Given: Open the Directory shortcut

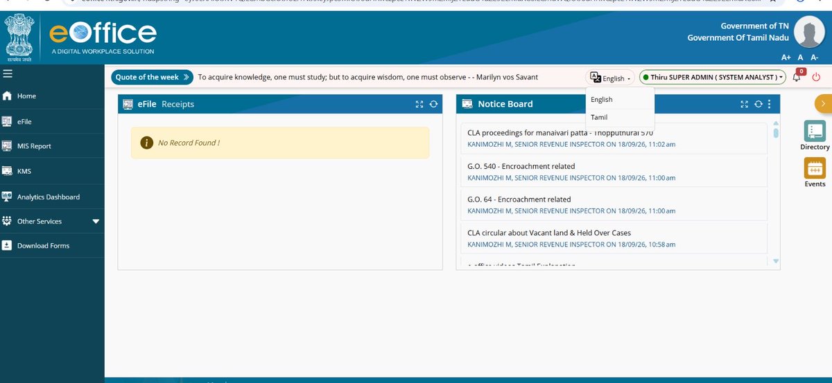Looking at the screenshot, I should tap(815, 135).
